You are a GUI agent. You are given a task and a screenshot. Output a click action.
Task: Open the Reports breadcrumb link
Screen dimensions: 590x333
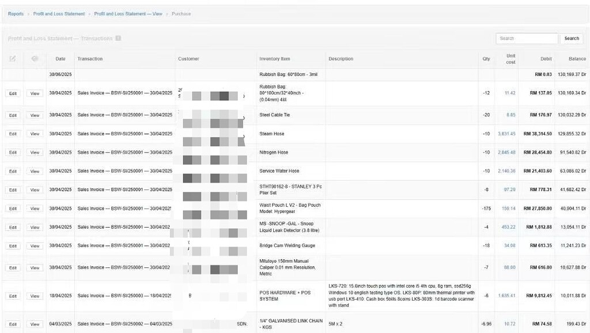click(x=16, y=14)
